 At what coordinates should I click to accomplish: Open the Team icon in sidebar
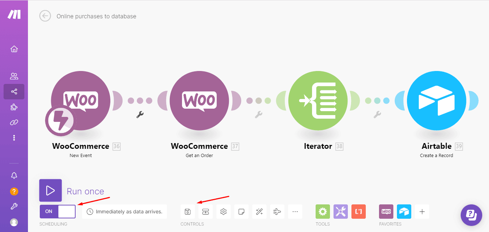point(14,76)
